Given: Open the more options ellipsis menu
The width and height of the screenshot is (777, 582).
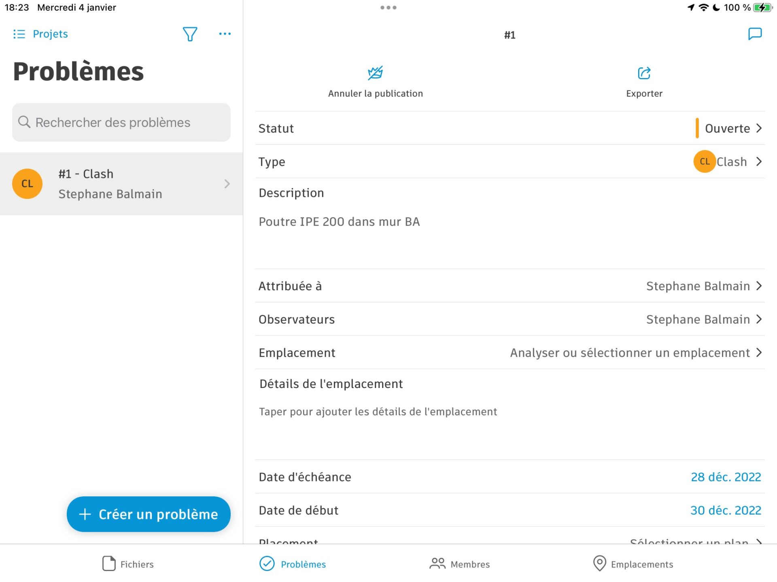Looking at the screenshot, I should 225,34.
